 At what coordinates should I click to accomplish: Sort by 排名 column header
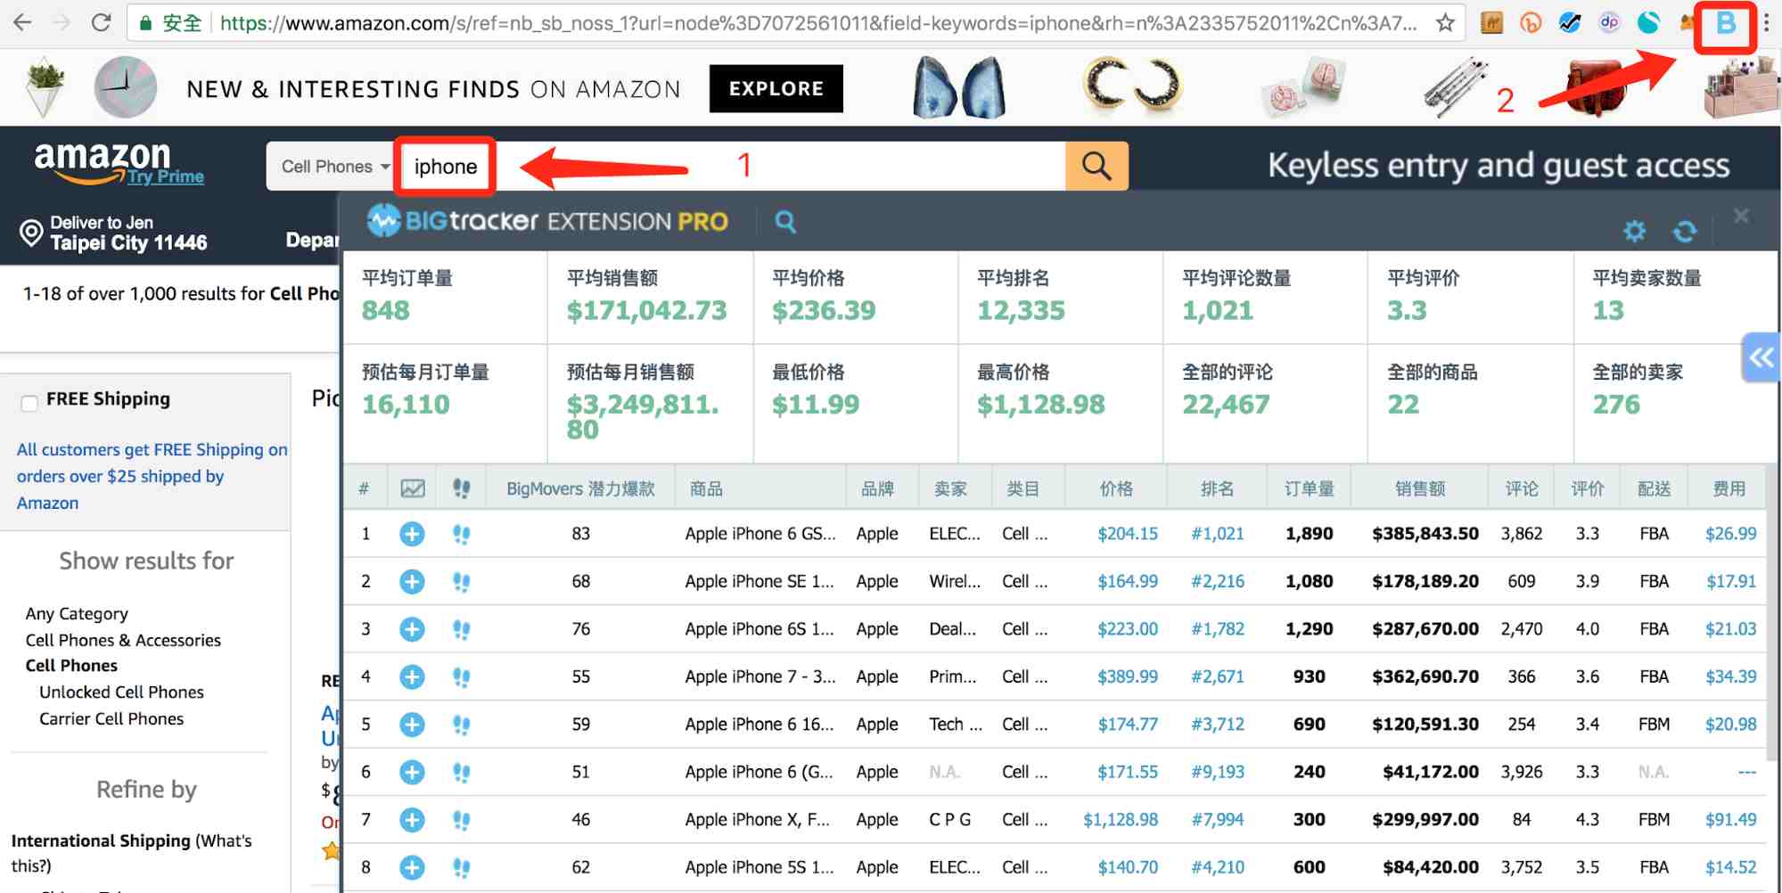[1217, 488]
